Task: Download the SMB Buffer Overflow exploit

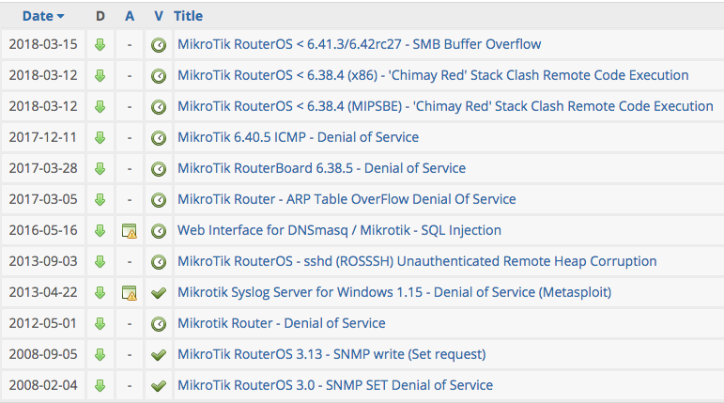Action: pyautogui.click(x=100, y=44)
